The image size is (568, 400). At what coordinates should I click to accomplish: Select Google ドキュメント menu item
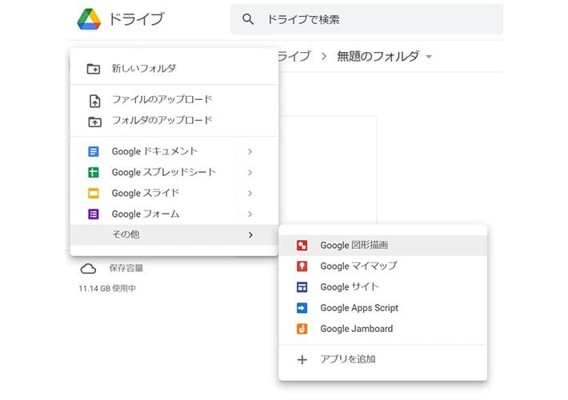pyautogui.click(x=174, y=151)
